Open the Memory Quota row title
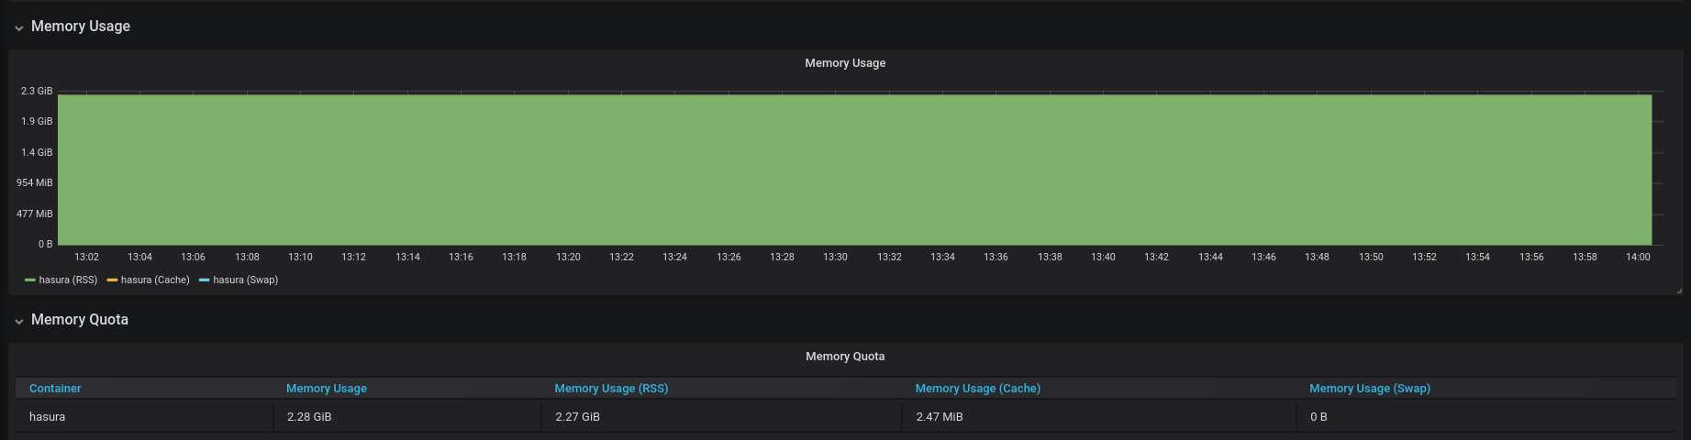This screenshot has width=1691, height=440. (80, 320)
